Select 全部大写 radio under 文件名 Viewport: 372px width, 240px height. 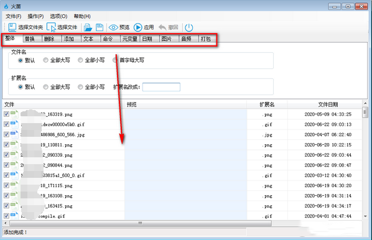click(x=45, y=60)
